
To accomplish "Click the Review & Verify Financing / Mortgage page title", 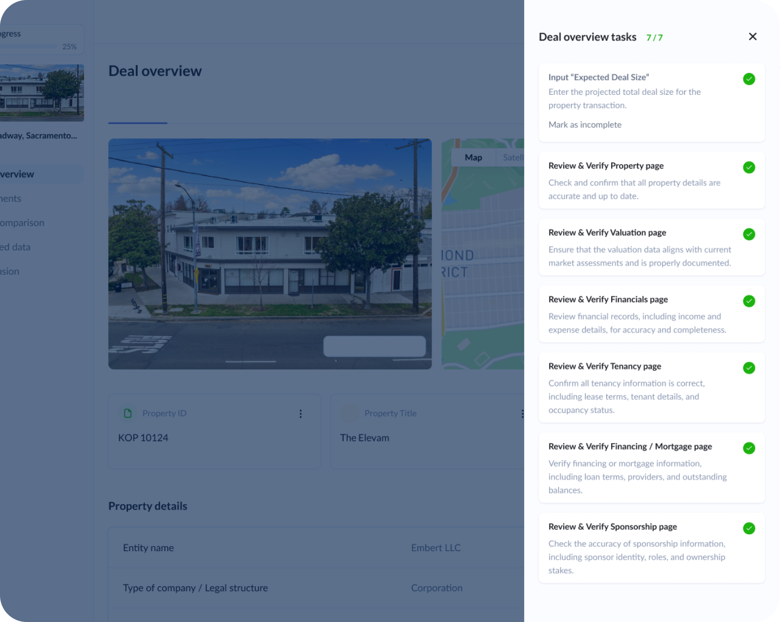I will tap(630, 446).
